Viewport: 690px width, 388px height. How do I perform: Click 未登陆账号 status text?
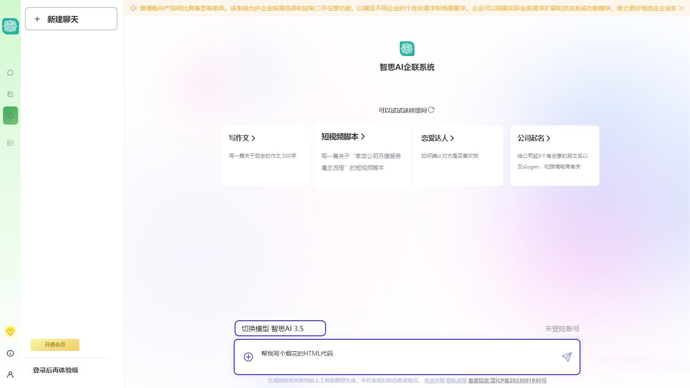pyautogui.click(x=562, y=329)
